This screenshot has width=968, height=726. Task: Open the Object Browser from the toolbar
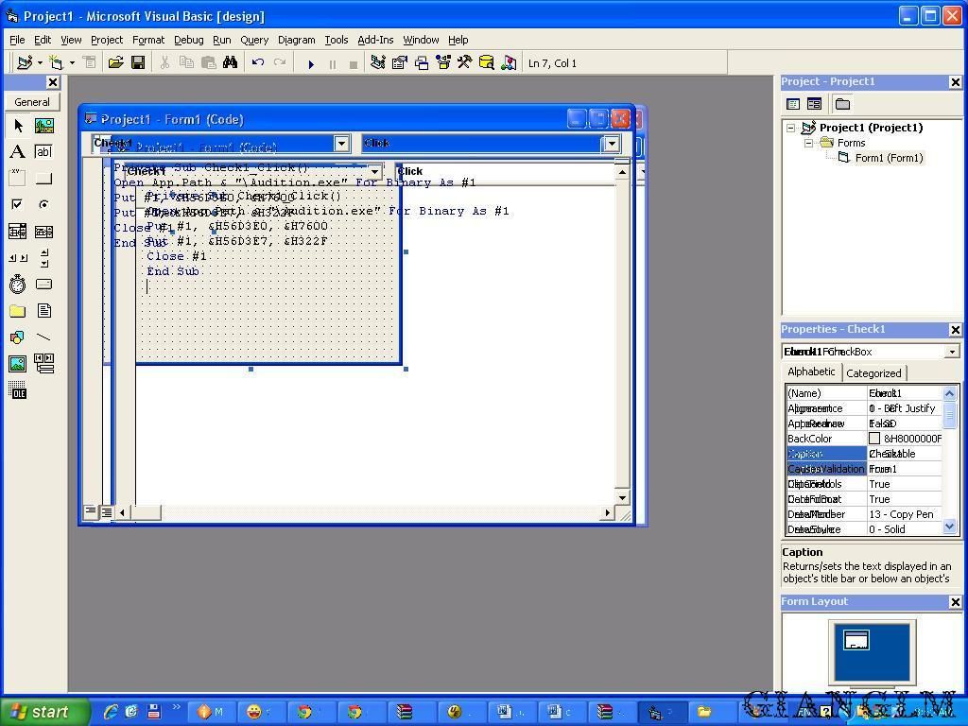click(442, 63)
